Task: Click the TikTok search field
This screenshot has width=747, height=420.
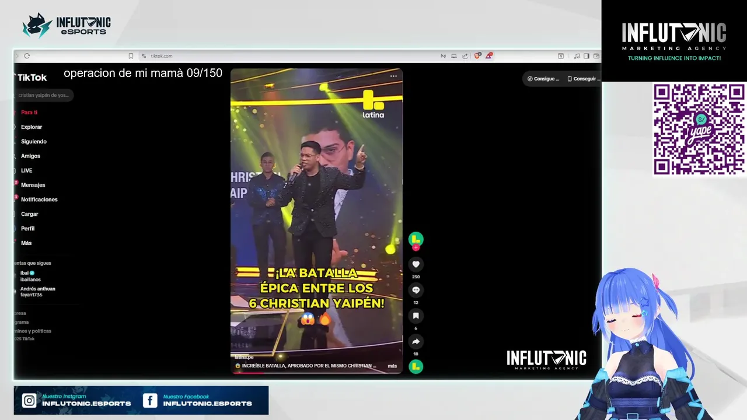Action: tap(44, 95)
